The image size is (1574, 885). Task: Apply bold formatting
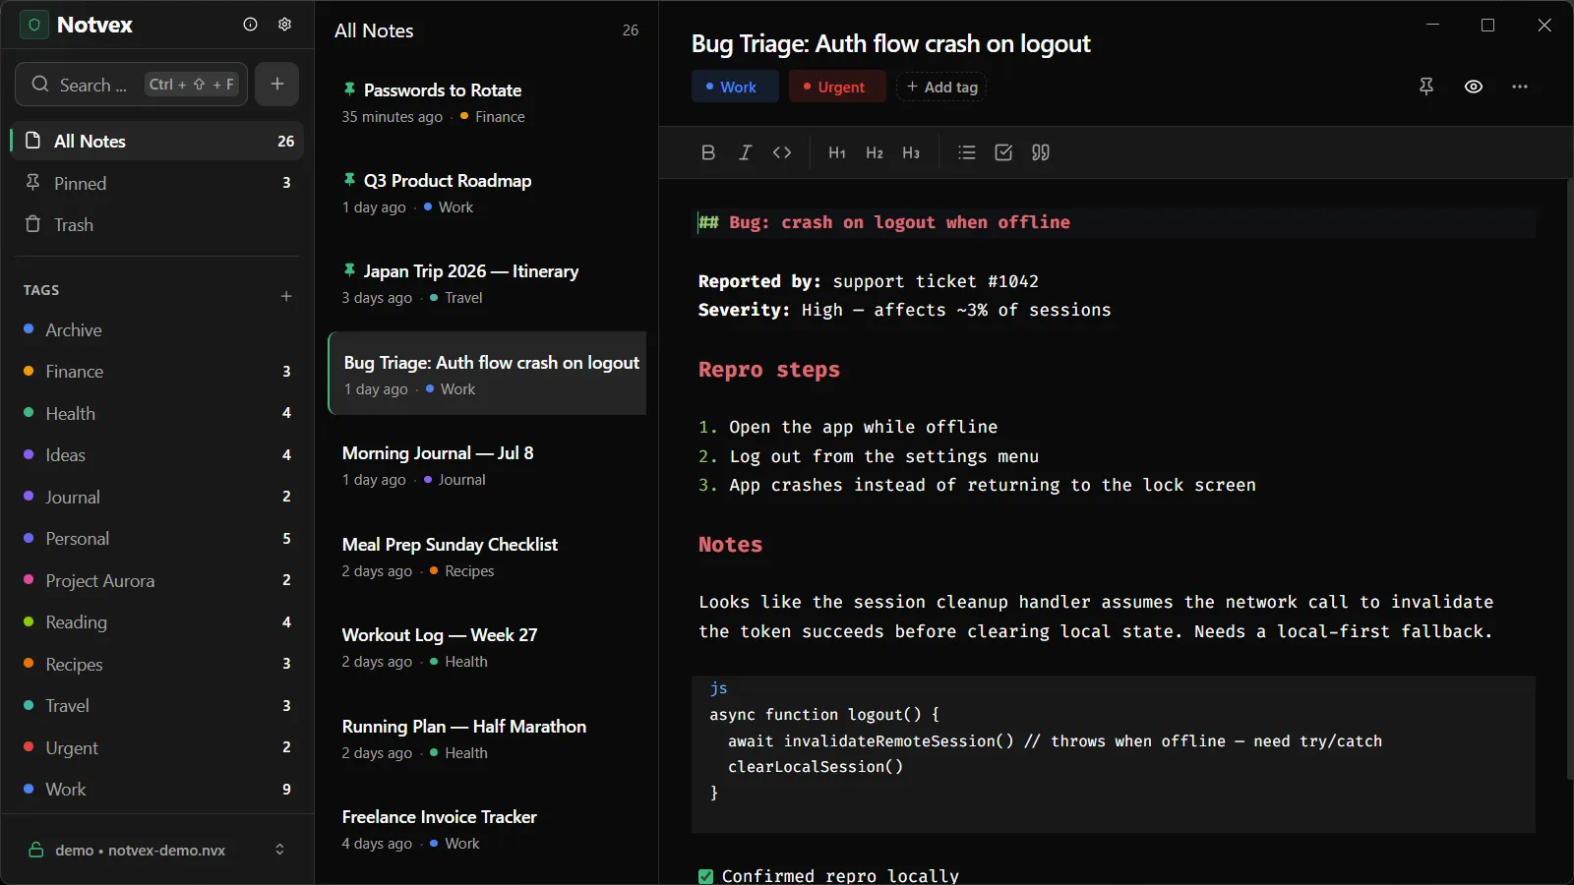click(x=708, y=152)
